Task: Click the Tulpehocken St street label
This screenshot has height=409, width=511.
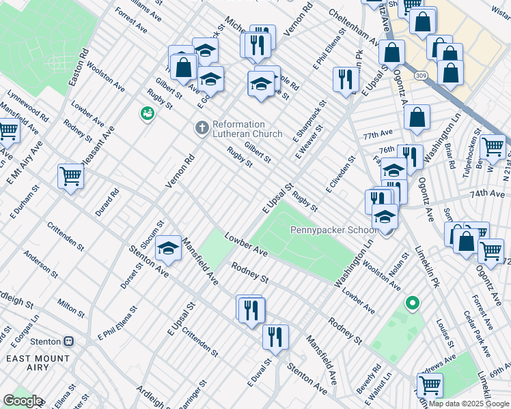Action: [x=472, y=153]
